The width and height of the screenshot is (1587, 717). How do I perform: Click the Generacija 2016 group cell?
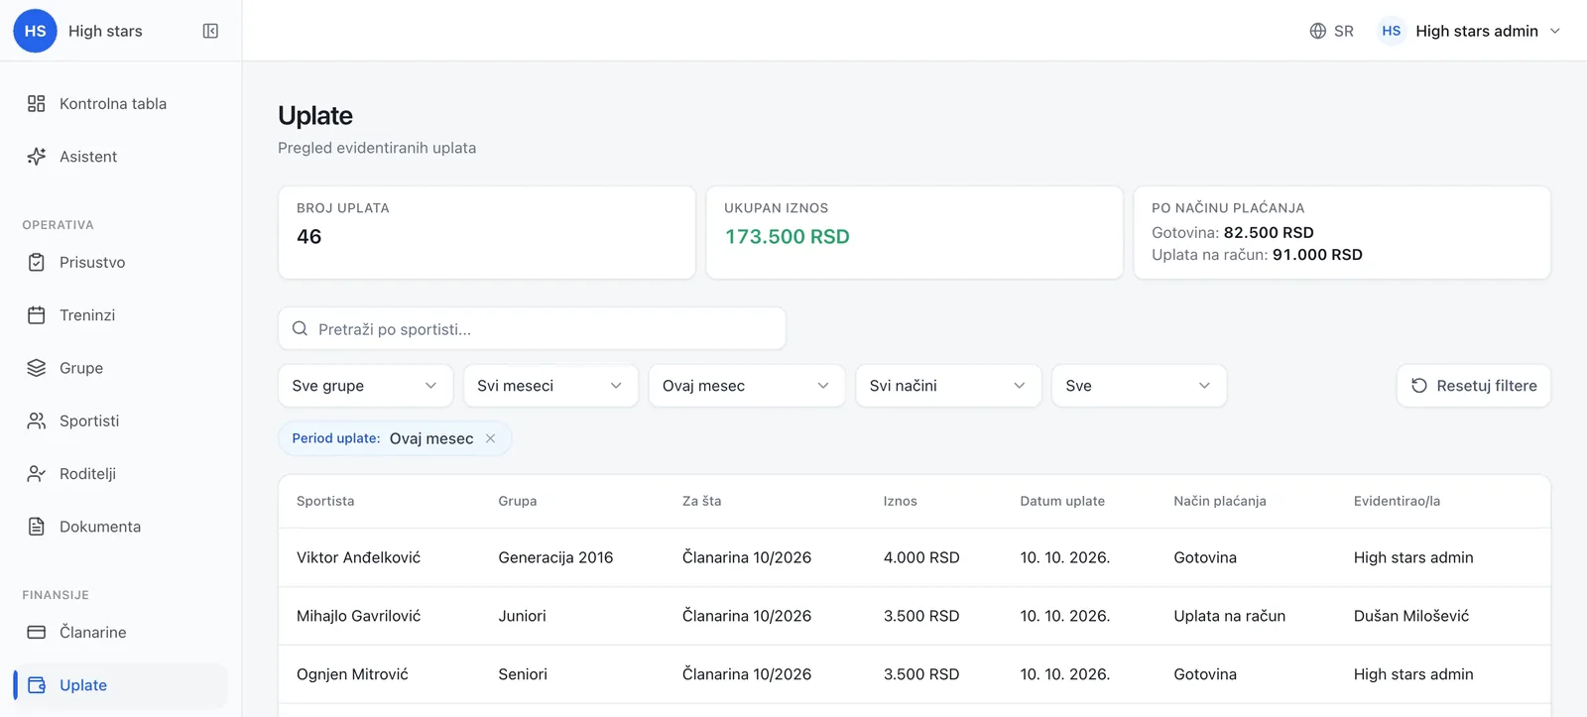[x=555, y=557]
